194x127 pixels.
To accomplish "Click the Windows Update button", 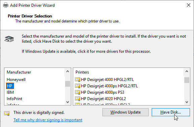I will coord(126,112).
